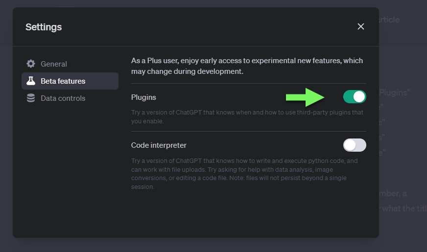Click the Settings dialog title
This screenshot has height=252, width=427.
coord(44,27)
